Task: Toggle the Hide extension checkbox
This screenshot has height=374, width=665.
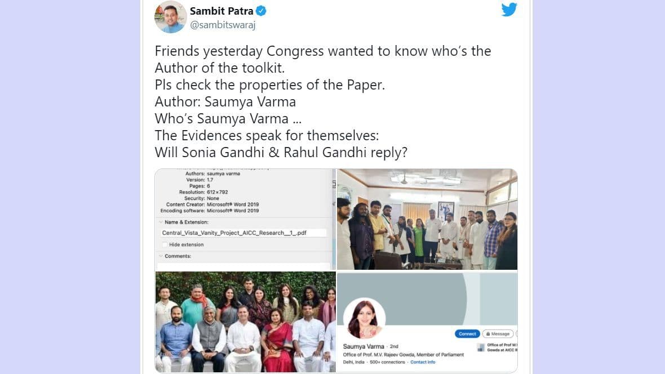Action: 165,244
